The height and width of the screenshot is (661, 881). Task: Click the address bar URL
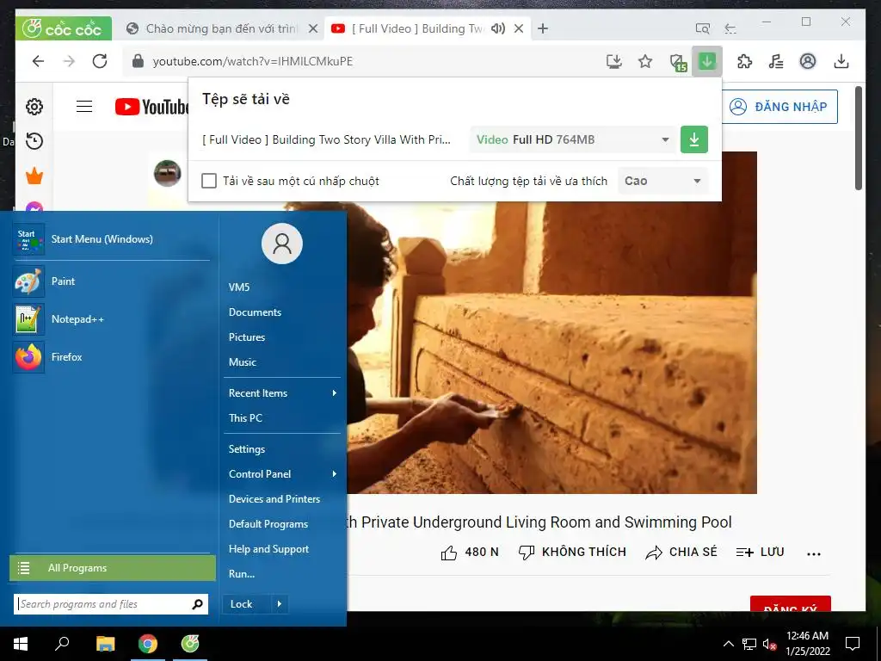point(252,61)
